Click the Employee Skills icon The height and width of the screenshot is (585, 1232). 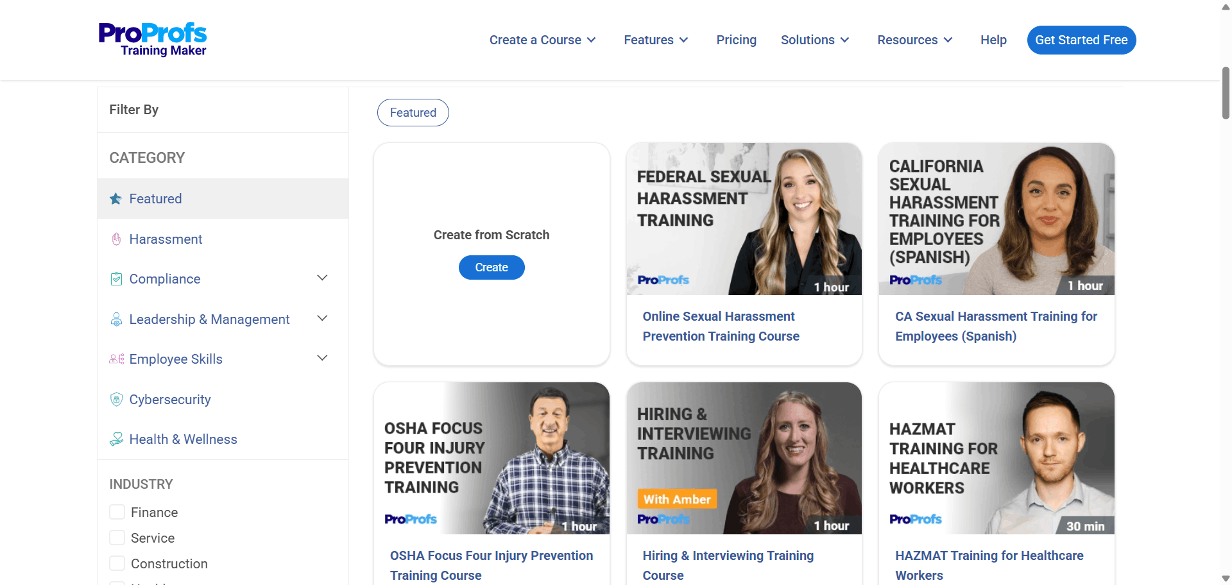(x=116, y=359)
